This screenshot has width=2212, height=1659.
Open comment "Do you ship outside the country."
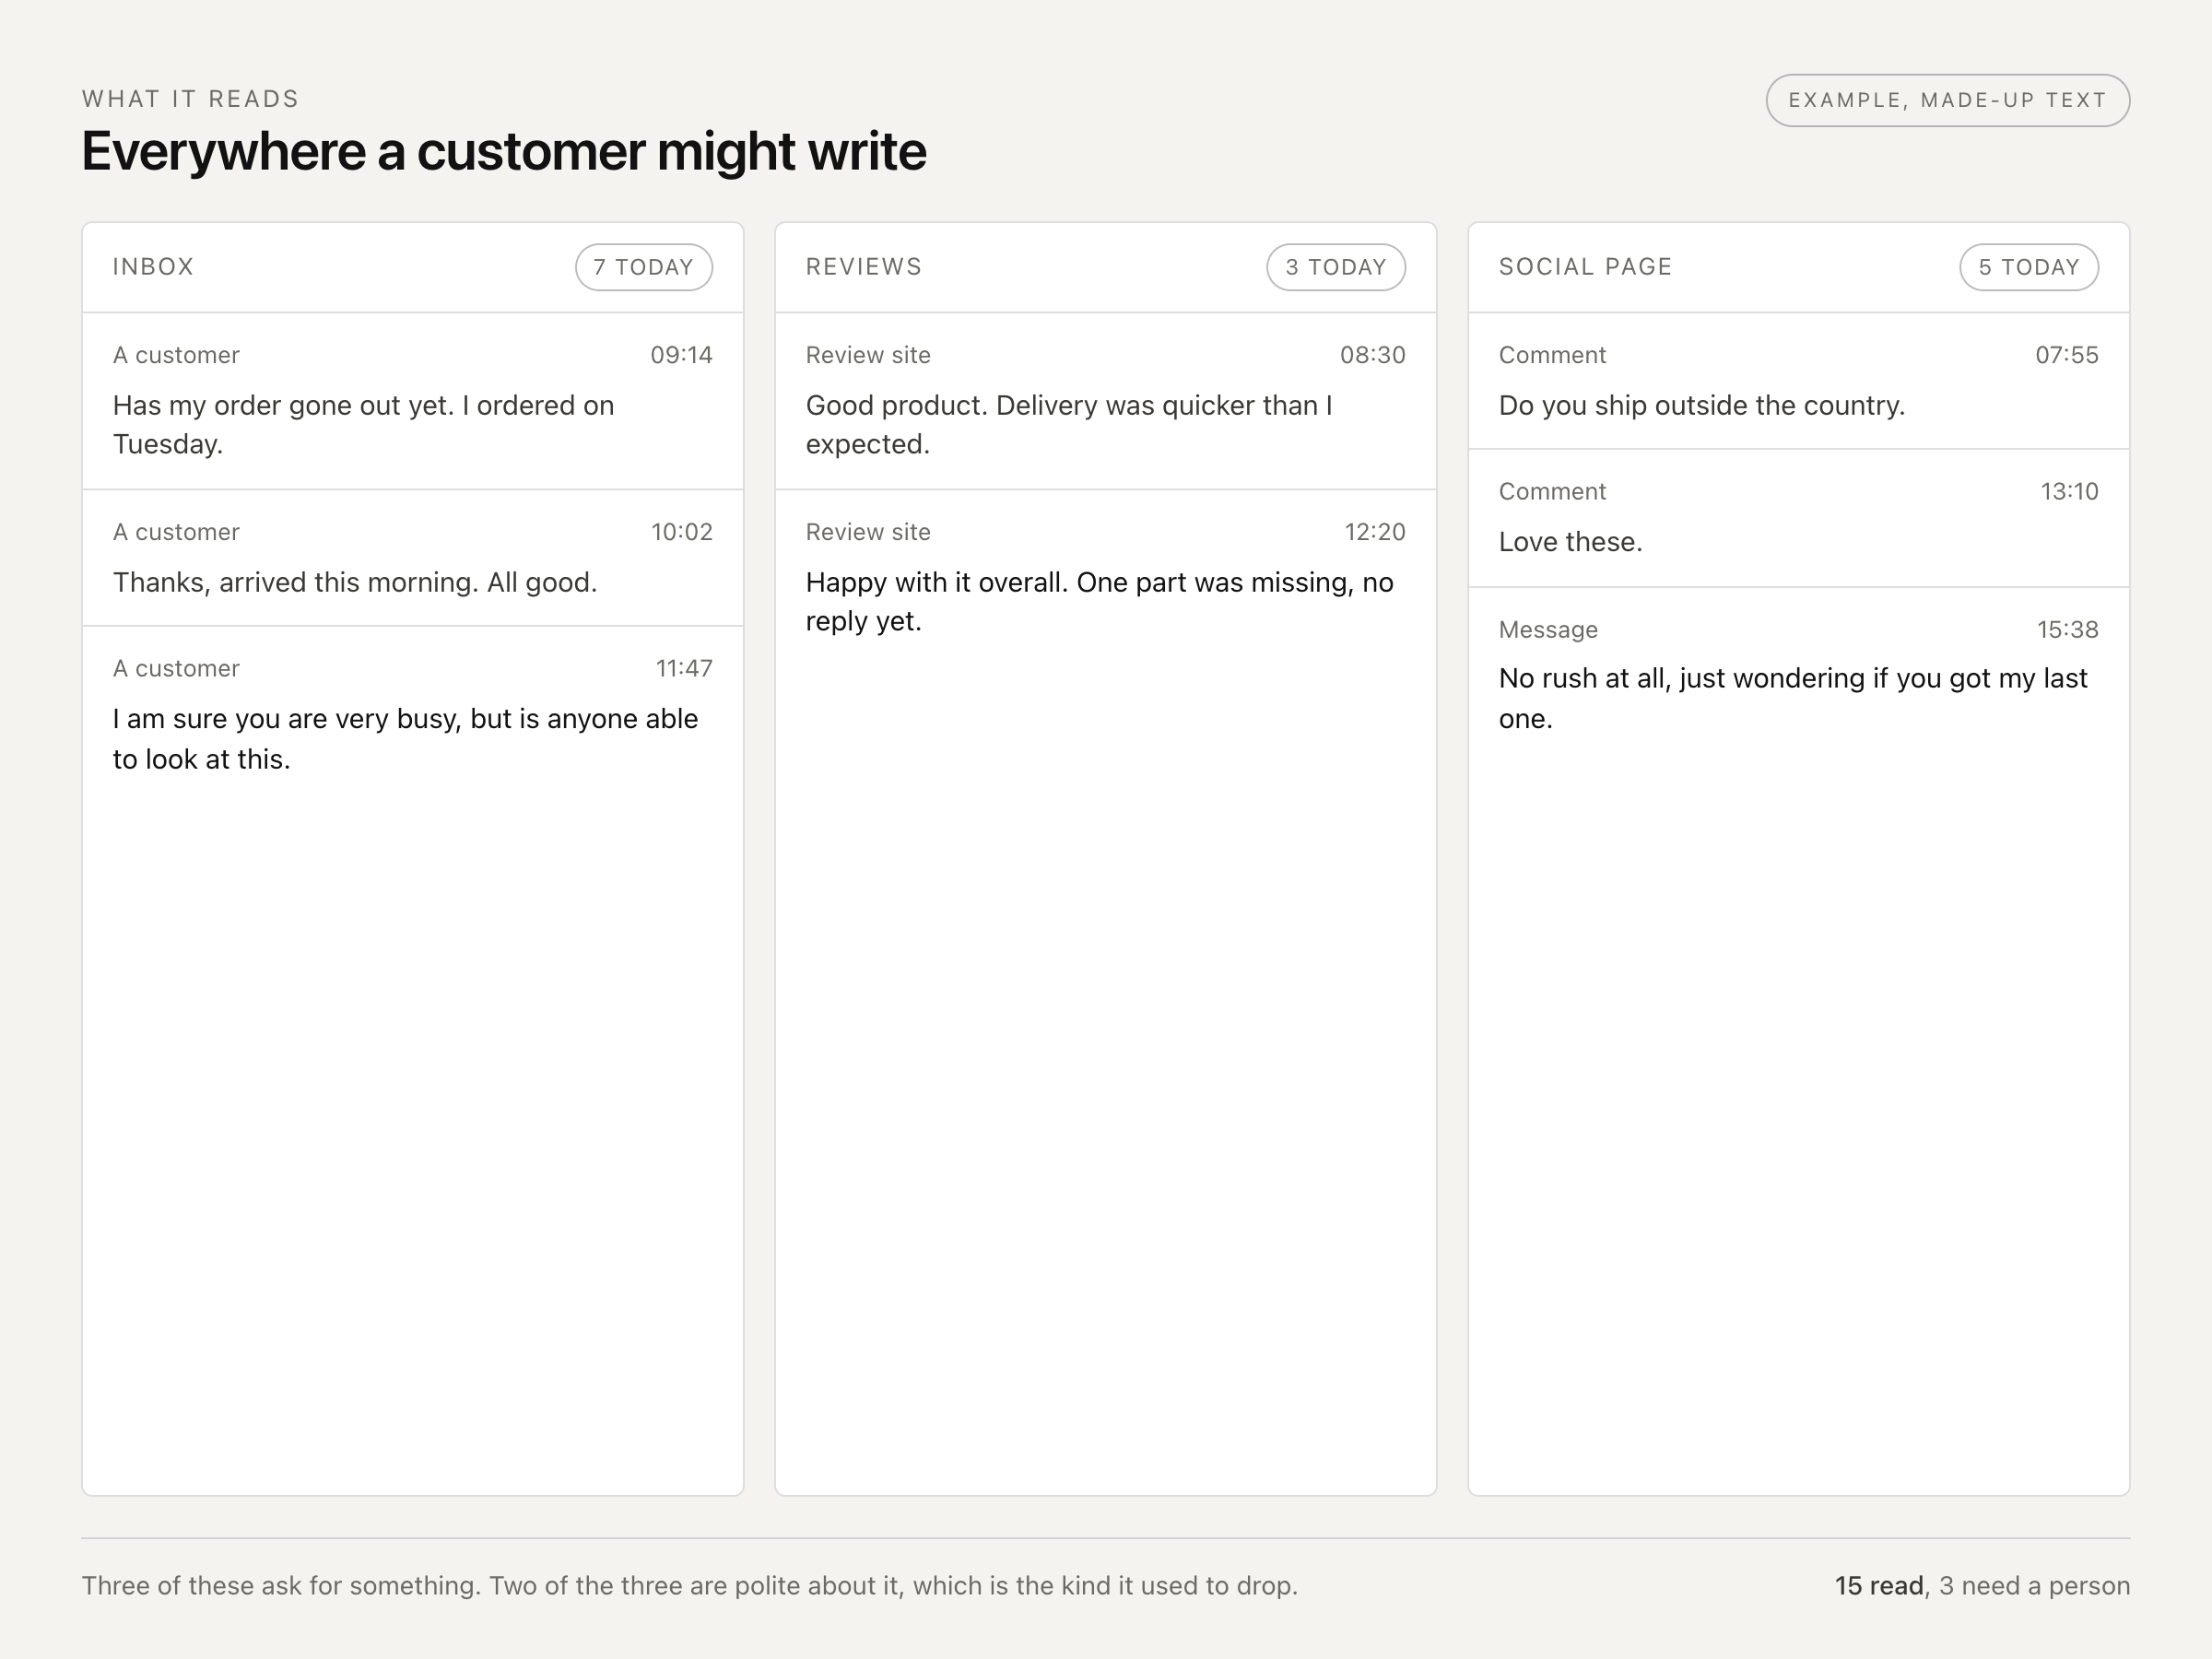(x=1799, y=381)
